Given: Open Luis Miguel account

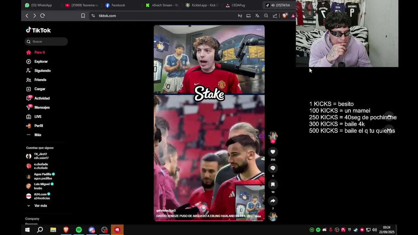Looking at the screenshot, I should 40,186.
